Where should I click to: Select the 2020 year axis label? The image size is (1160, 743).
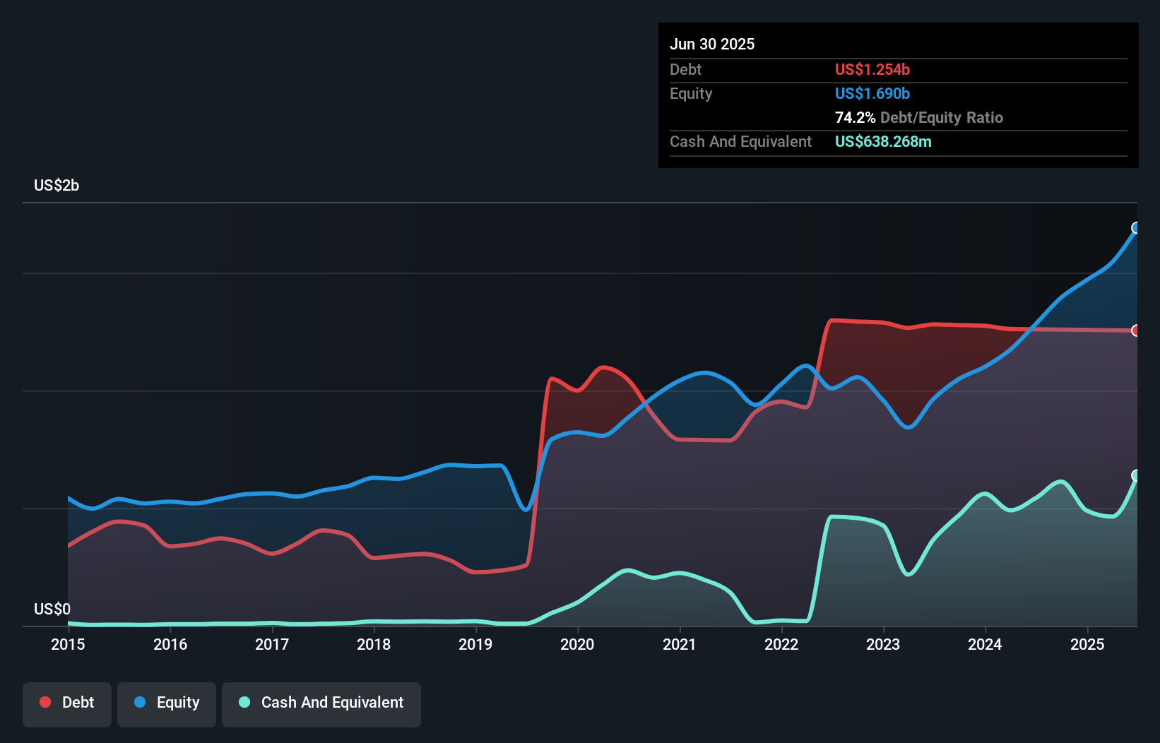pyautogui.click(x=577, y=645)
